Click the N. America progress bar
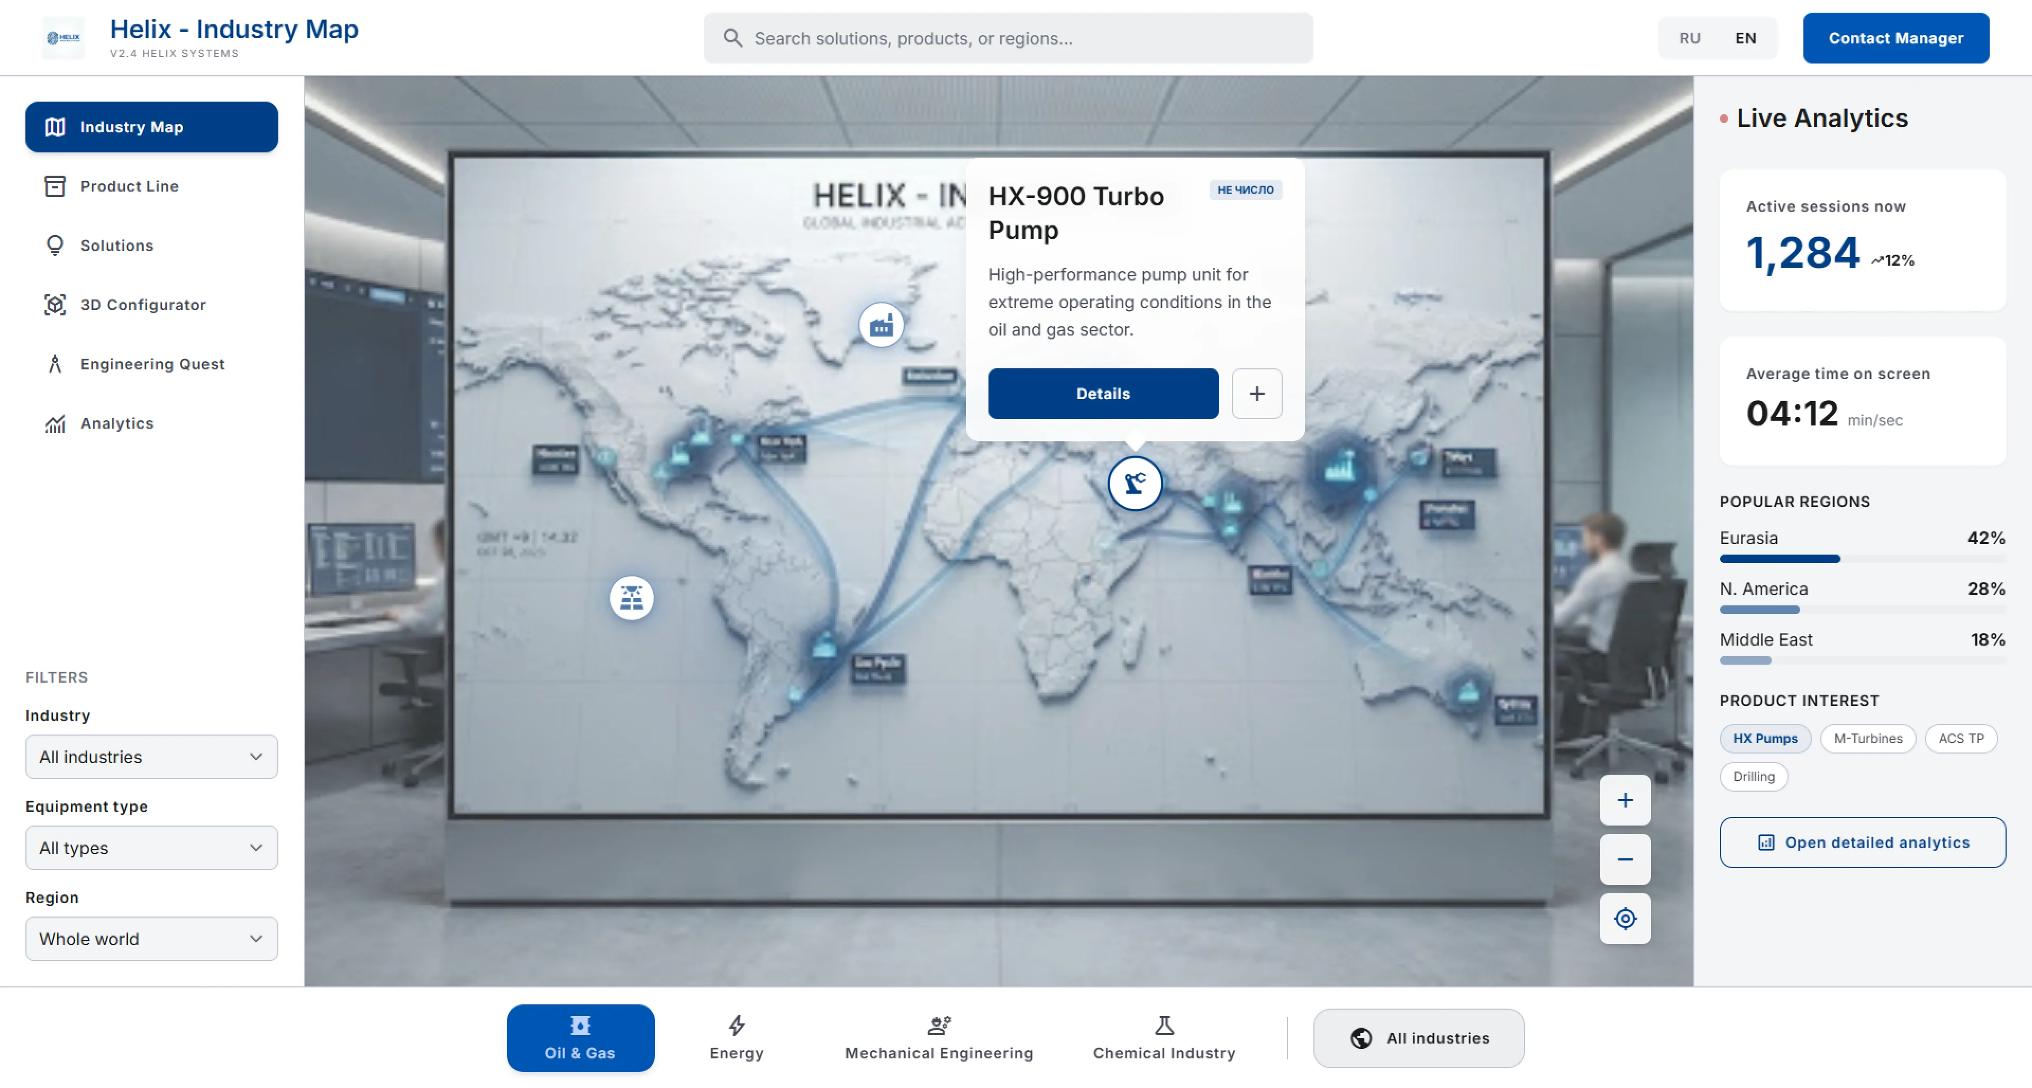 coord(1863,610)
